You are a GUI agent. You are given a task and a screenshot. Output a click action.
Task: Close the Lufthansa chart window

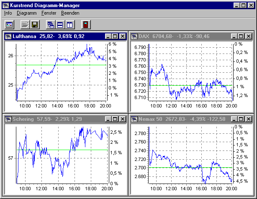[x=123, y=36]
